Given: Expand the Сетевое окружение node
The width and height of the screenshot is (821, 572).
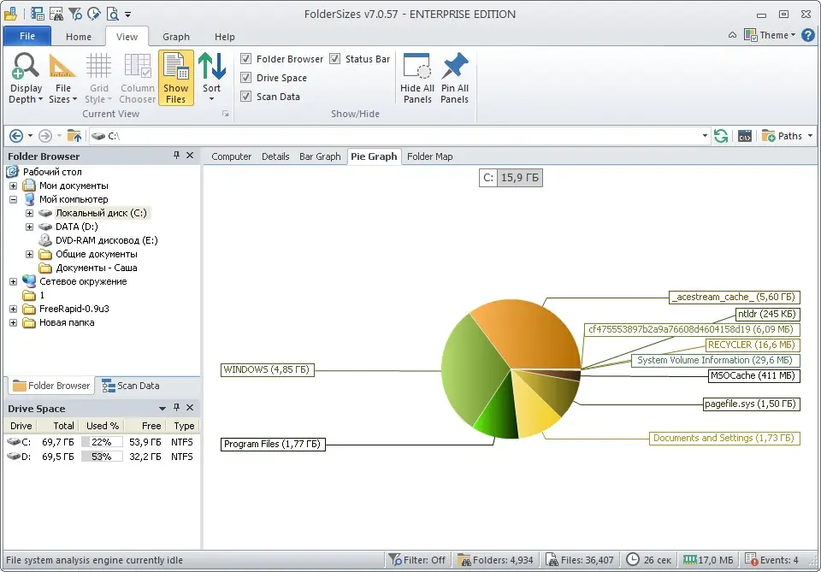Looking at the screenshot, I should click(x=13, y=281).
